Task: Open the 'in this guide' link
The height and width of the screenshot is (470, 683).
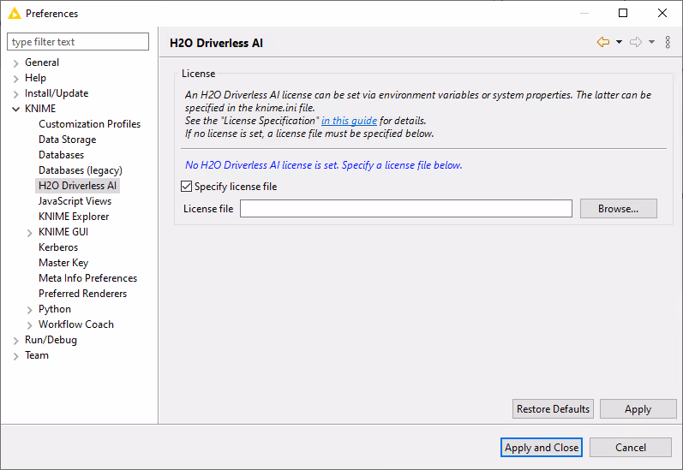Action: 349,121
